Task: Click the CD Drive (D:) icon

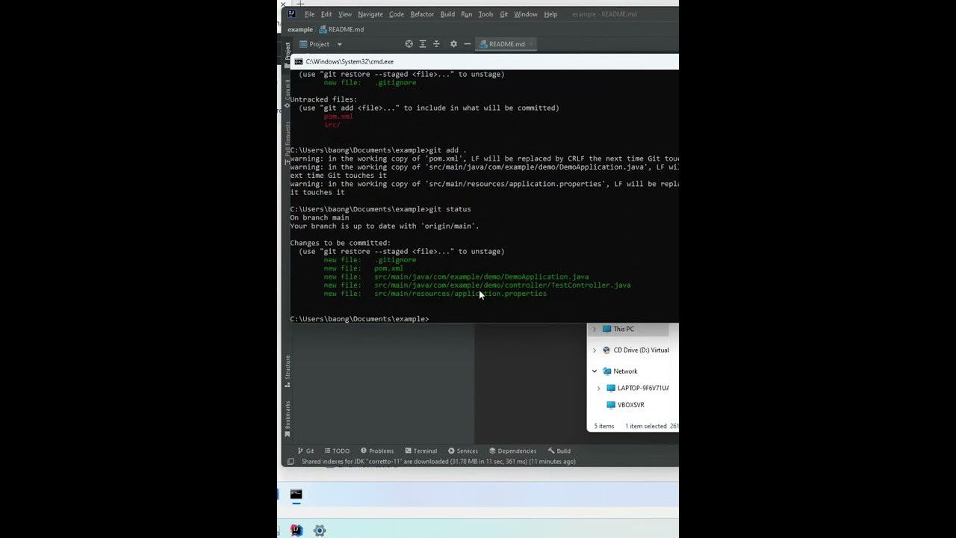Action: click(606, 350)
